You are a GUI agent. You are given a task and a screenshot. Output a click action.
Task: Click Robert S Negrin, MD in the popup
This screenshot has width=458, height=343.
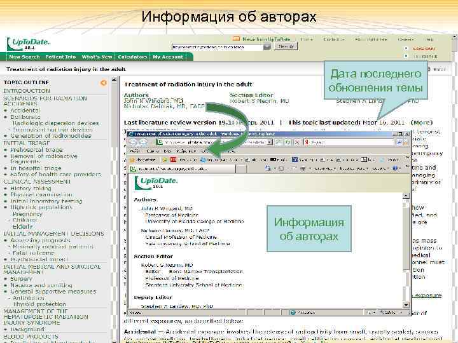(x=167, y=265)
